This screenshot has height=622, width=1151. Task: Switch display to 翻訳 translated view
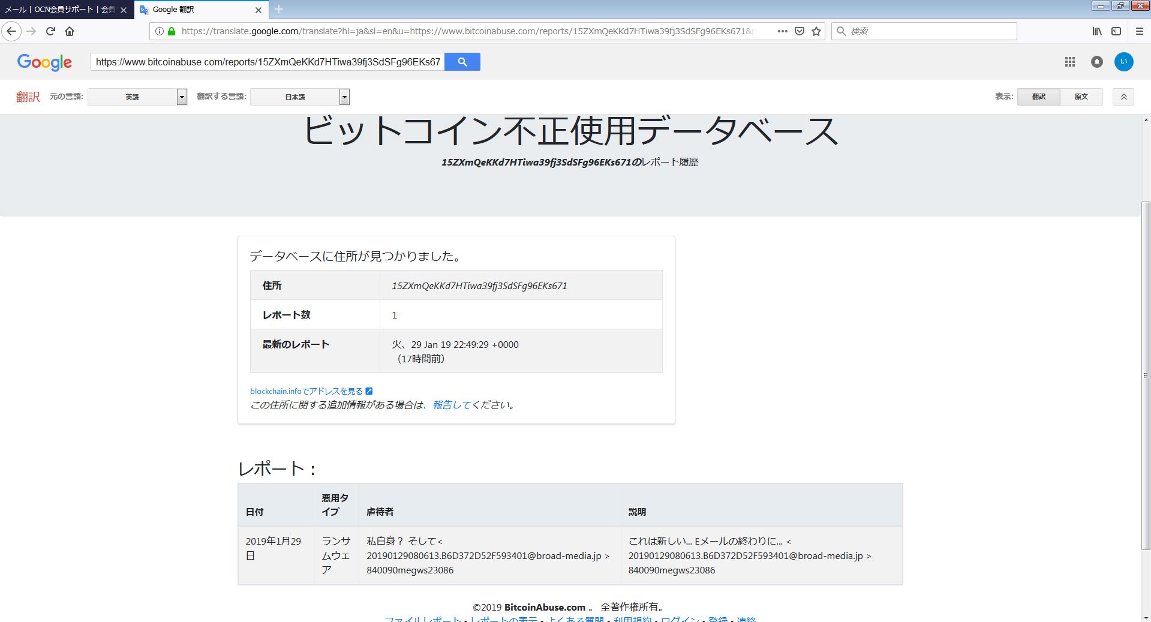1038,97
